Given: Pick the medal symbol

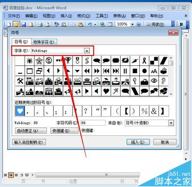Looking at the screenshot, I should pos(78,61).
